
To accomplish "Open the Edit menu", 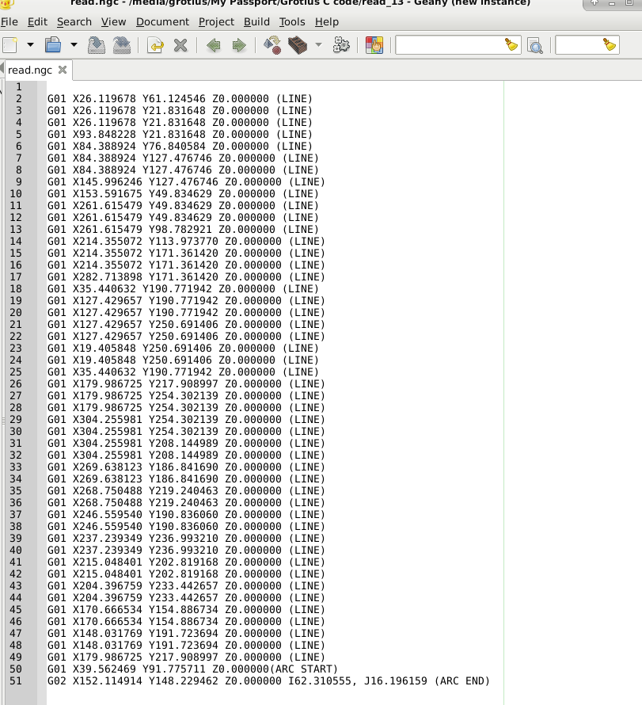I will pos(37,21).
